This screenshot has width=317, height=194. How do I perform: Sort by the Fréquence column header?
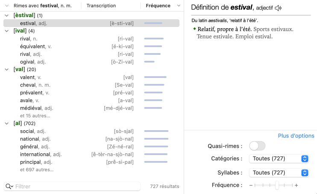(x=157, y=6)
